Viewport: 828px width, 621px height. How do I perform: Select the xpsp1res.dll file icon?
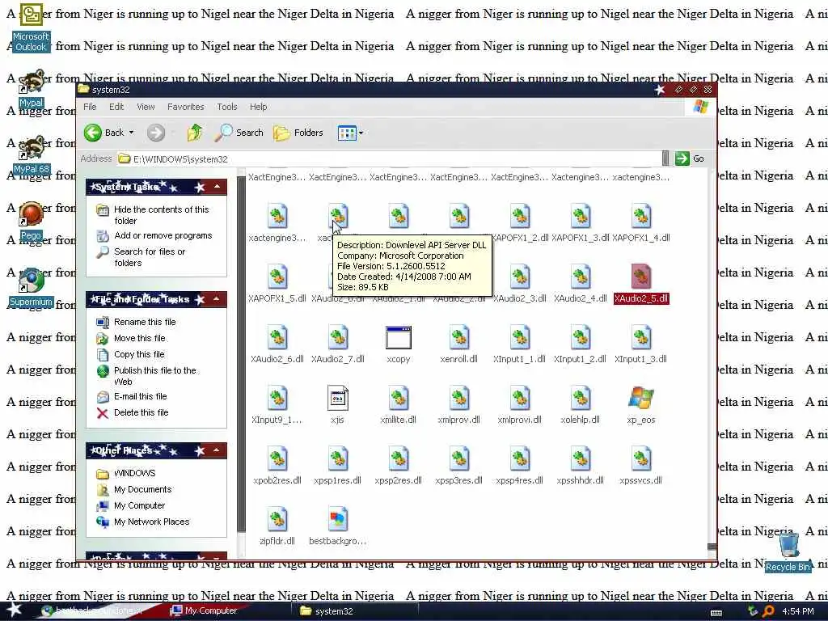point(337,459)
